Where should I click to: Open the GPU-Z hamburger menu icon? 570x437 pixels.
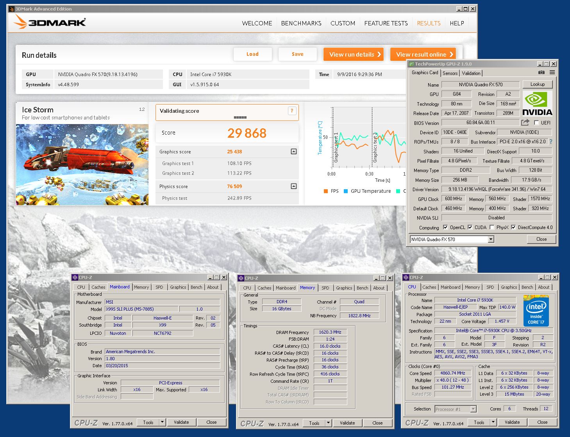click(x=552, y=73)
